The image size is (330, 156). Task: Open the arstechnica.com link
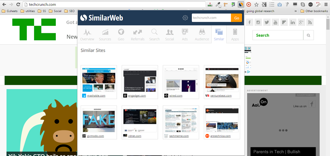pos(221,136)
